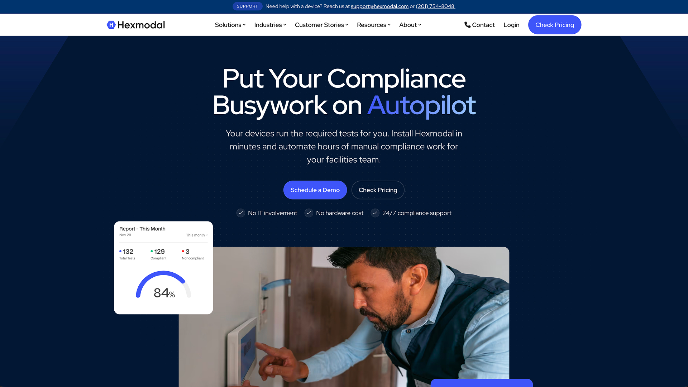Click the Contact link in header
Viewport: 688px width, 387px height.
[479, 25]
